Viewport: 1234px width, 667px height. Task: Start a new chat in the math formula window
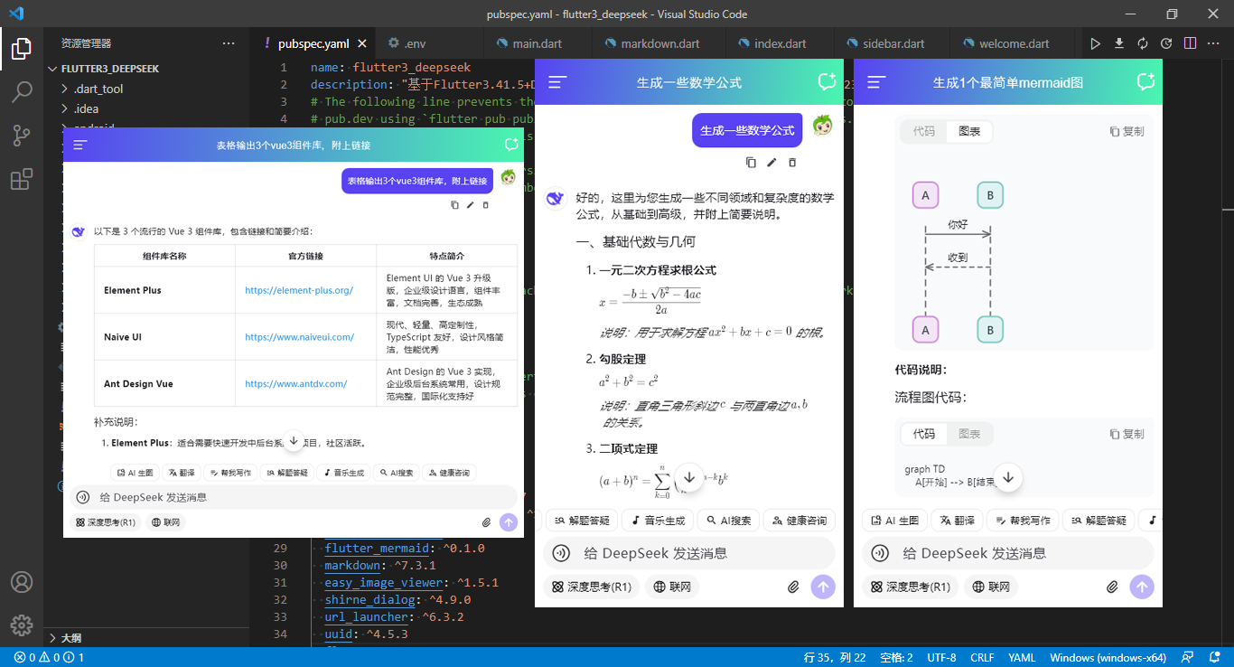click(x=826, y=80)
